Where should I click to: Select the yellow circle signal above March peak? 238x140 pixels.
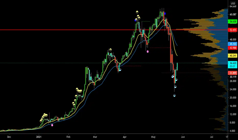click(111, 49)
